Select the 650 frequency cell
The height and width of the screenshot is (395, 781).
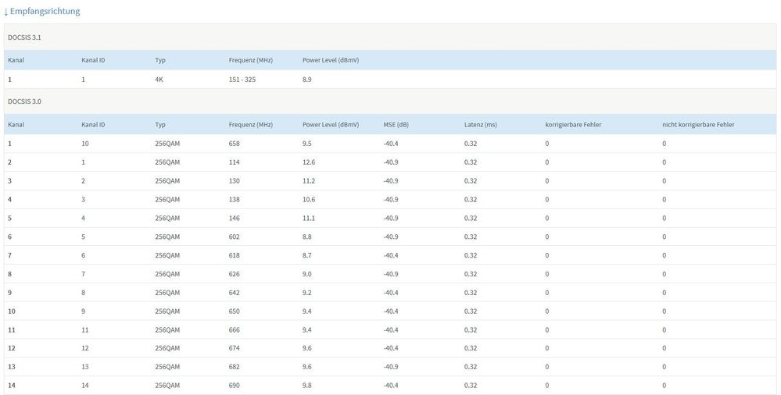pyautogui.click(x=234, y=311)
